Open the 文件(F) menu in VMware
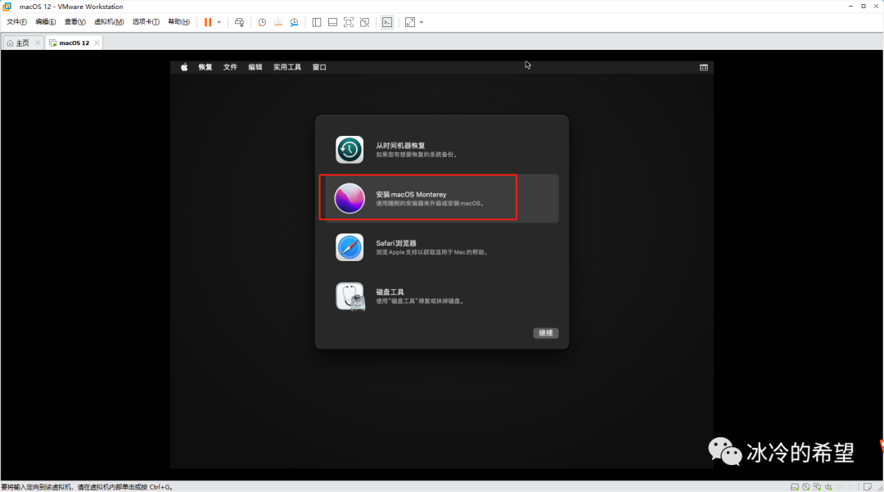Viewport: 884px width, 492px height. [16, 22]
